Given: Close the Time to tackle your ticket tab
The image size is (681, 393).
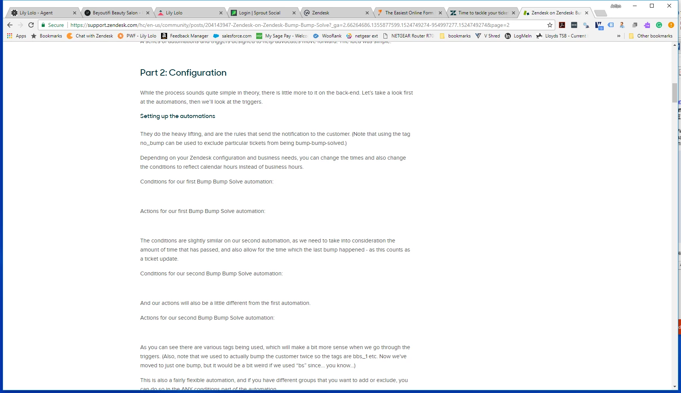Looking at the screenshot, I should [x=513, y=13].
